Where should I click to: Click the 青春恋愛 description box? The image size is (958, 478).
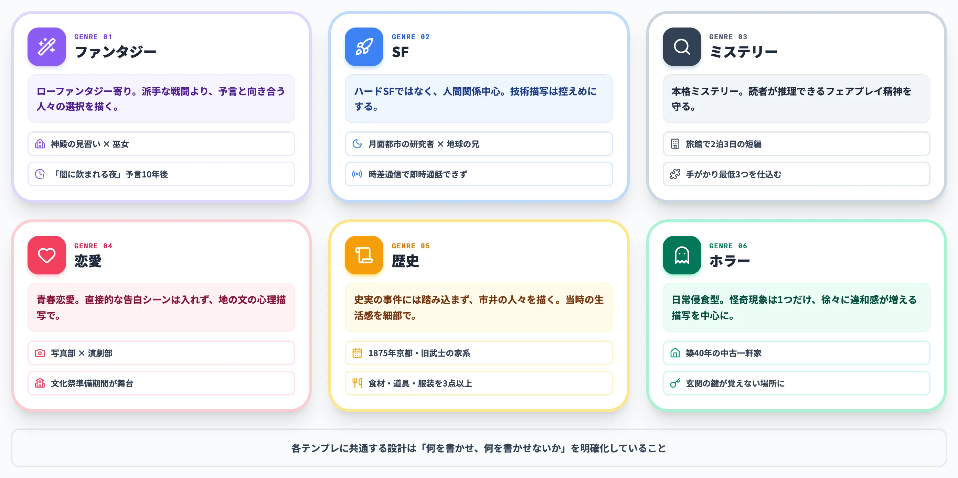161,307
